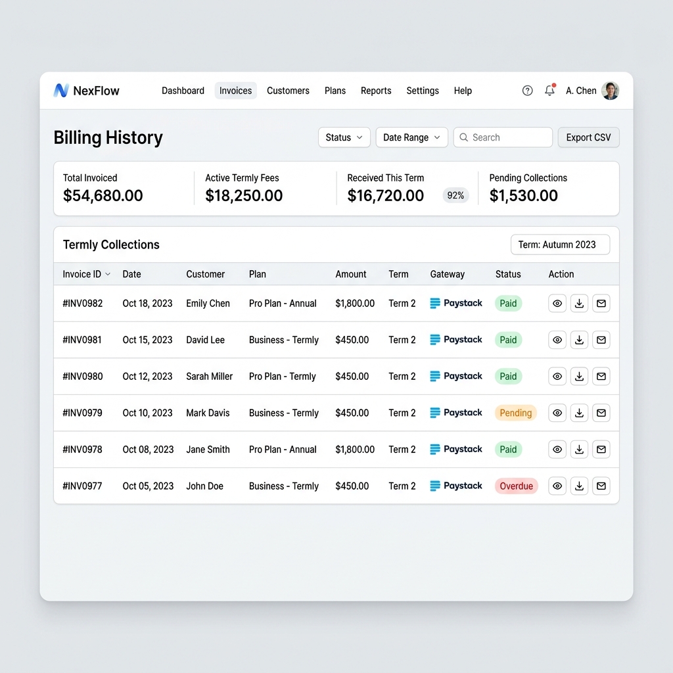Sort by Invoice ID column chevron
The width and height of the screenshot is (673, 673).
(x=108, y=274)
